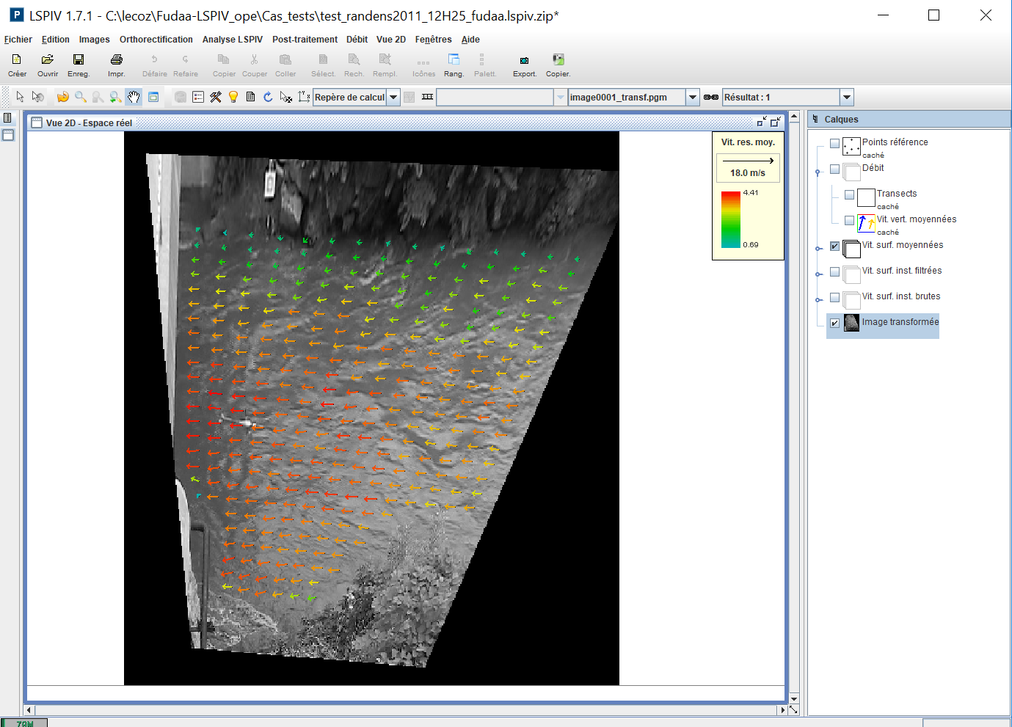Click the Créer new project icon
Image resolution: width=1012 pixels, height=727 pixels.
click(17, 65)
